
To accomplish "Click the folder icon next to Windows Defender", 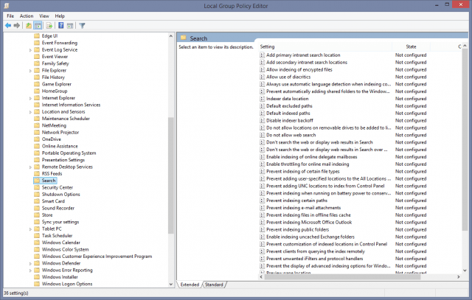I will pos(37,263).
